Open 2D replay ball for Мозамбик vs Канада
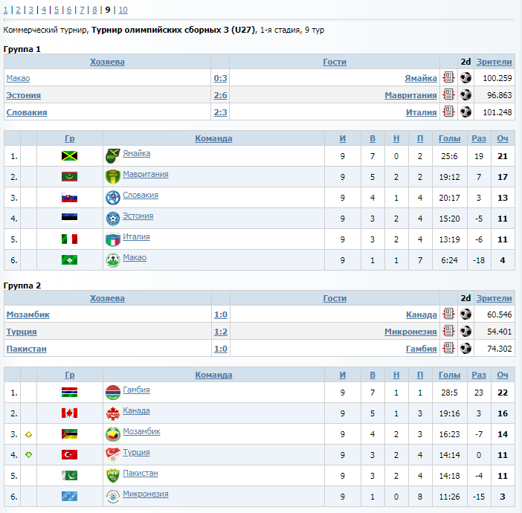This screenshot has width=522, height=513. coord(465,314)
